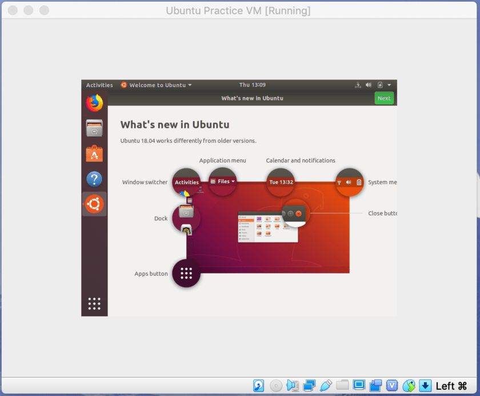Viewport: 480px width, 396px height.
Task: Click the 'Application menu' label
Action: pos(222,160)
